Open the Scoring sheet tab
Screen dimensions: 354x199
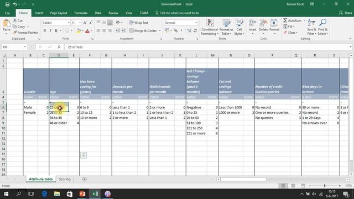pyautogui.click(x=65, y=179)
